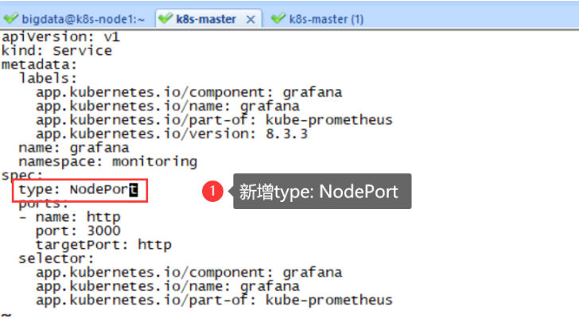This screenshot has width=579, height=318.
Task: Click the name: grafana metadata line
Action: (x=74, y=148)
